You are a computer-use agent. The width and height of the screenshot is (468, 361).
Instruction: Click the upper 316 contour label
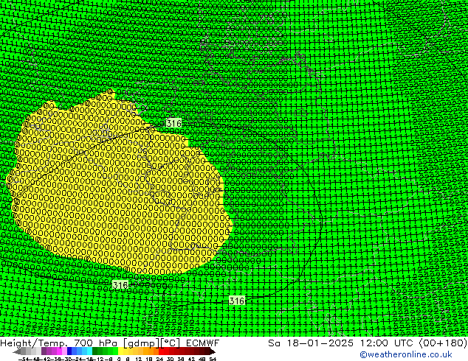pos(173,123)
